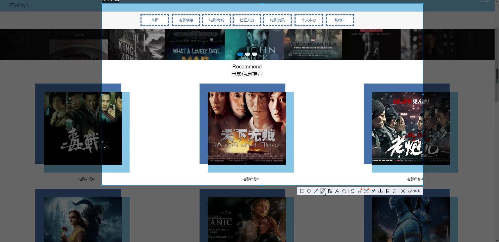Send the screenshot to phone
The width and height of the screenshot is (499, 242).
pos(388,191)
